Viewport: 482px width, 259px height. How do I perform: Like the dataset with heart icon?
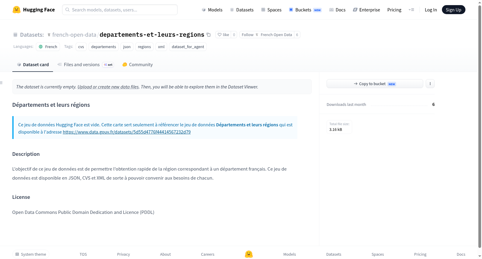(x=223, y=35)
